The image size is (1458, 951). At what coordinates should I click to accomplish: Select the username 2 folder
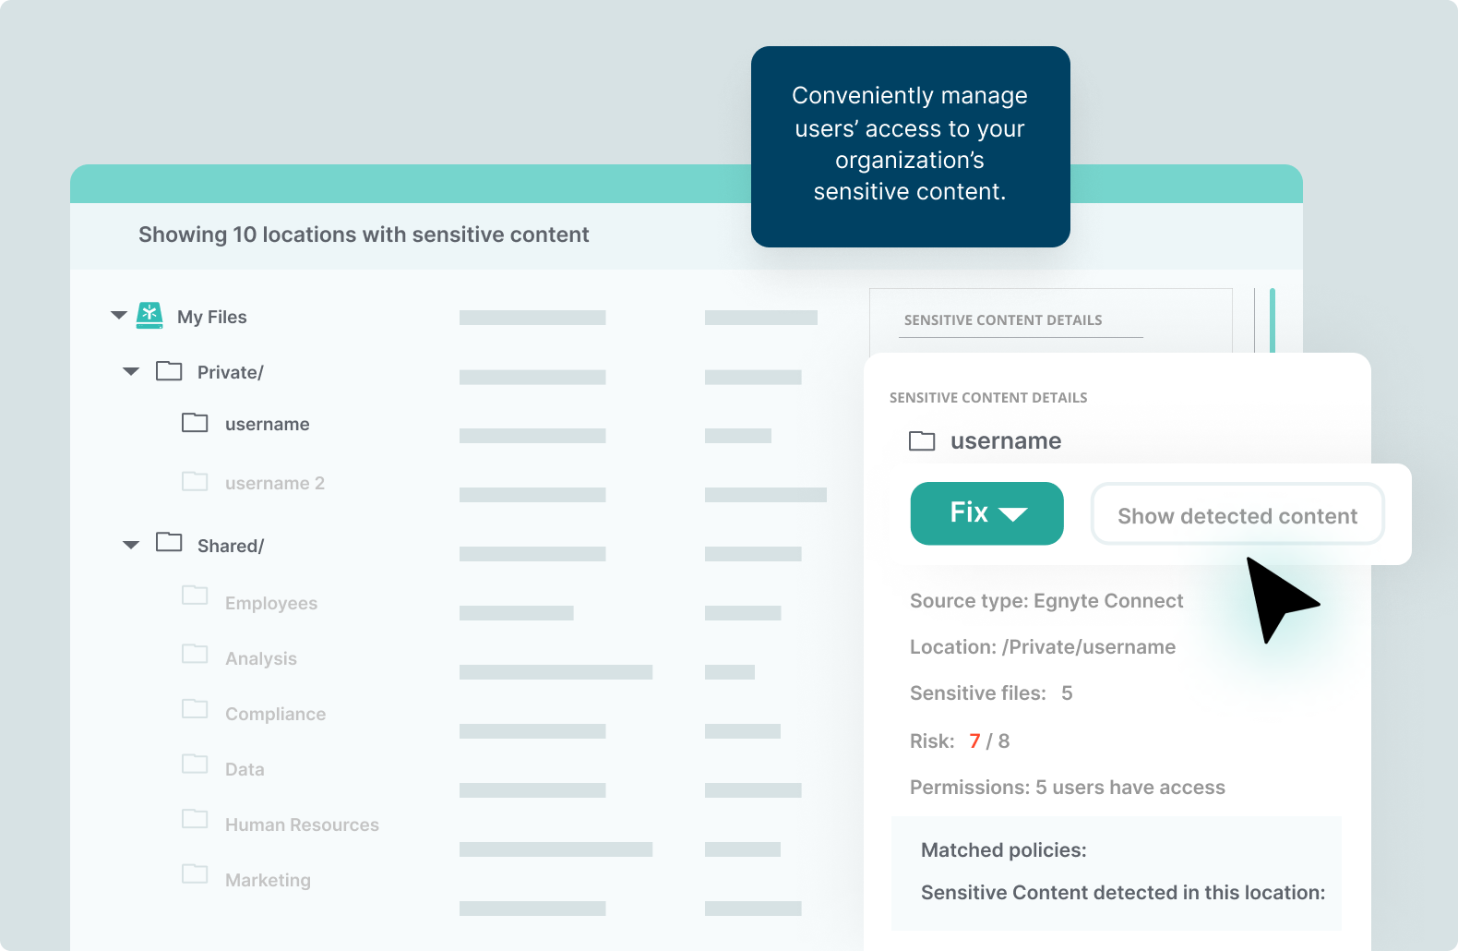(274, 483)
